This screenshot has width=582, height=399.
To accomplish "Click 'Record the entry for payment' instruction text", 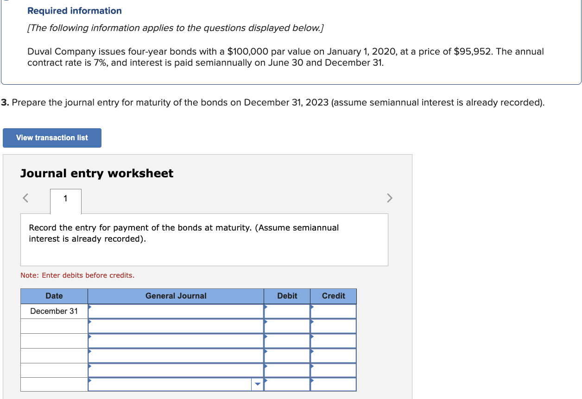I will [184, 233].
